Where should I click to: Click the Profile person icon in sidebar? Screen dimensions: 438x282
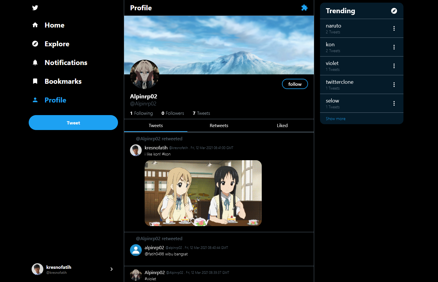click(35, 100)
